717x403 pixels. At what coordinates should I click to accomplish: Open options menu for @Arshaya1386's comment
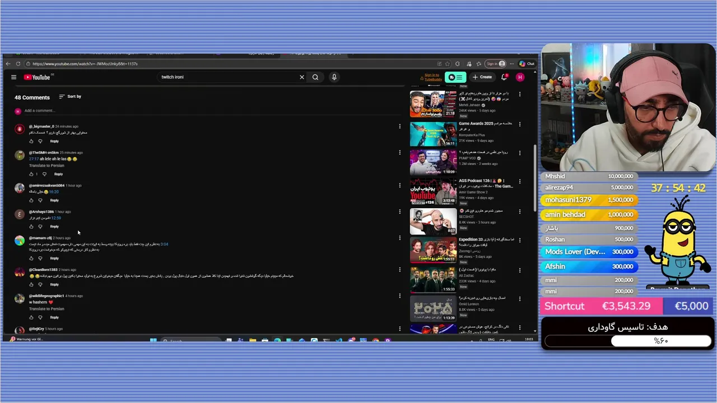click(399, 212)
